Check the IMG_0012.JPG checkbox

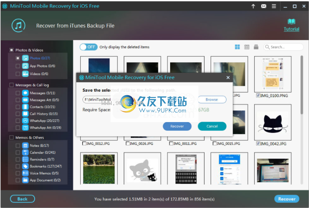[84, 143]
